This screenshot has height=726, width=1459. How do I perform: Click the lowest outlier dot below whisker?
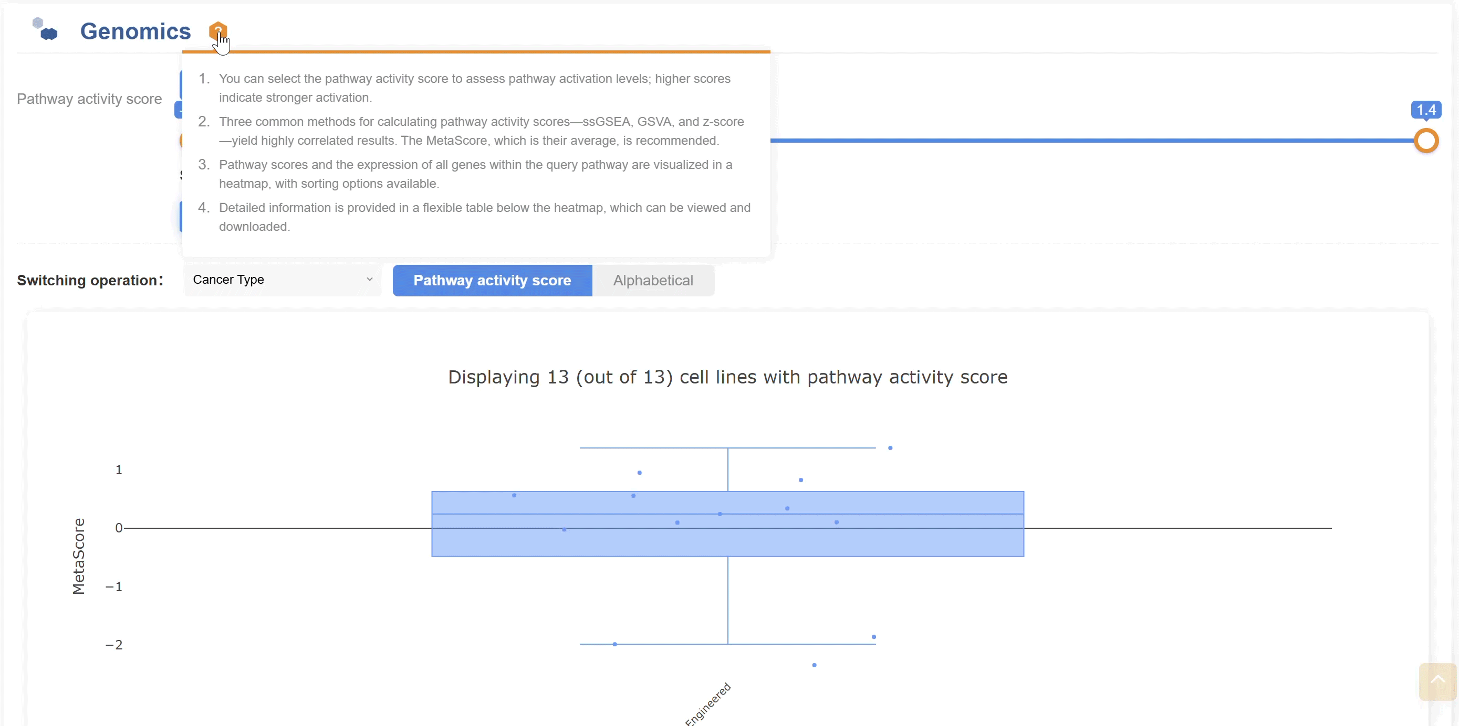tap(815, 665)
